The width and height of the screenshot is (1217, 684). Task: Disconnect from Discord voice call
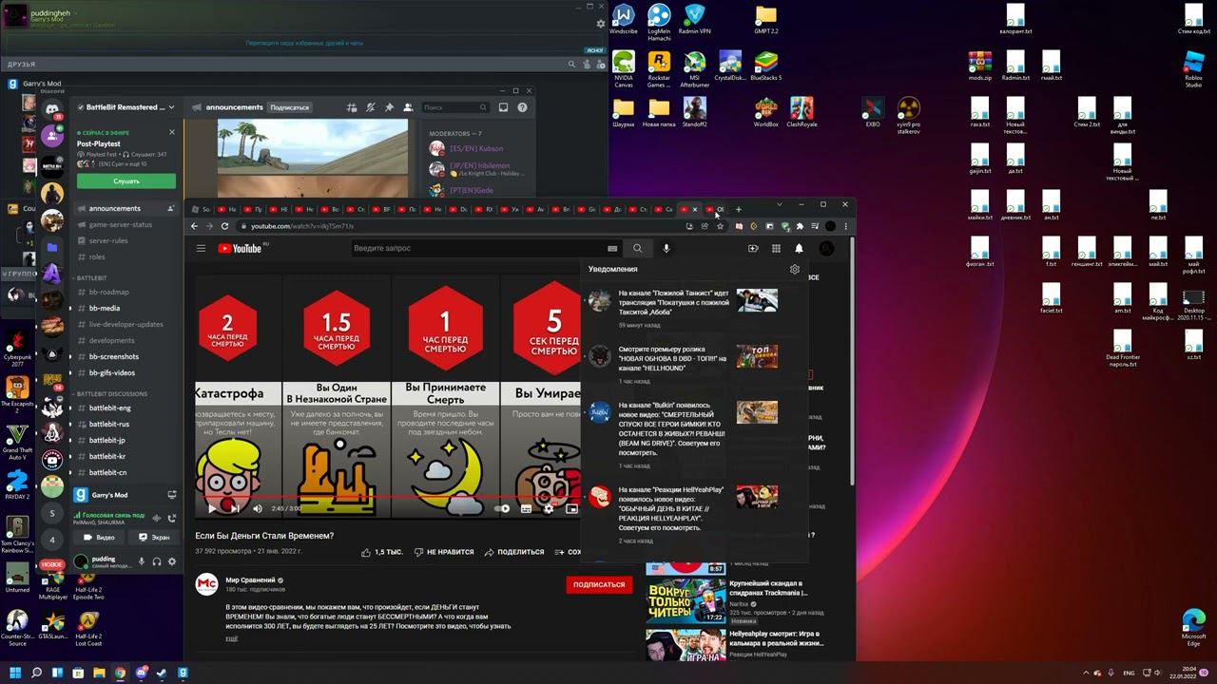point(172,518)
